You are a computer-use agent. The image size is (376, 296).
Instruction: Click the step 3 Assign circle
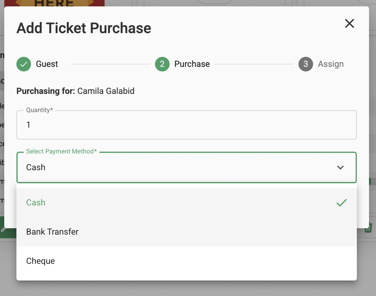(306, 64)
